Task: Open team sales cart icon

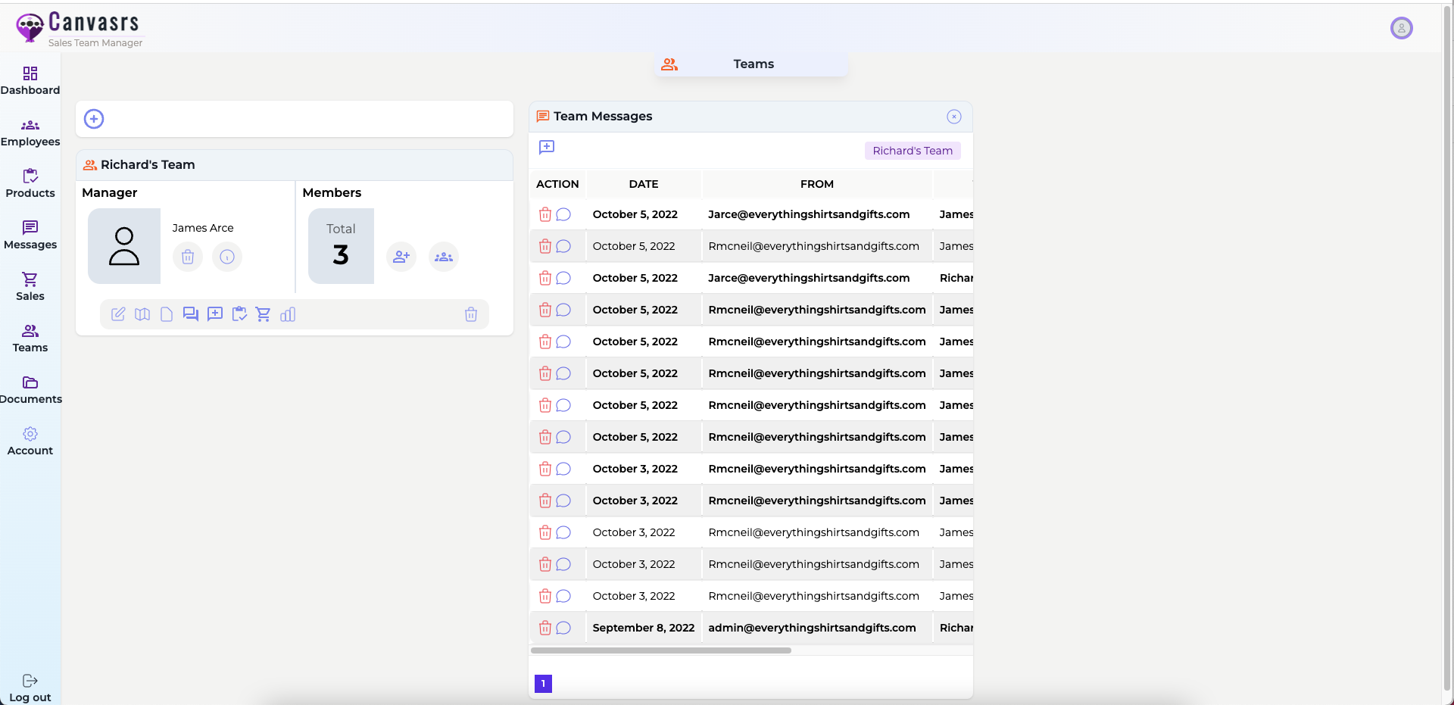Action: [x=264, y=314]
